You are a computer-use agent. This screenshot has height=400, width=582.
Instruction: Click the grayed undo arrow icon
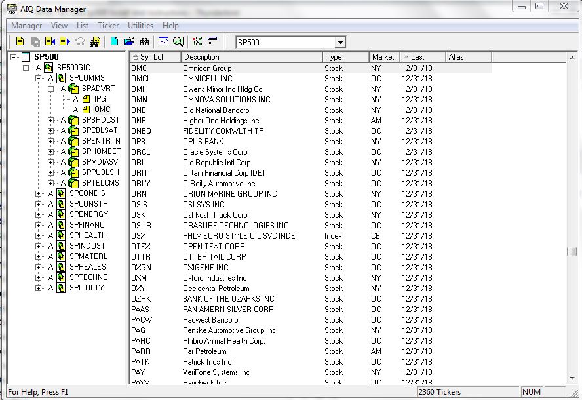[x=80, y=41]
